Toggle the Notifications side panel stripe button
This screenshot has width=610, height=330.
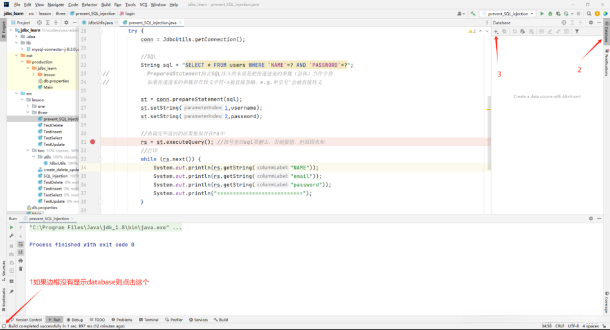pyautogui.click(x=606, y=63)
